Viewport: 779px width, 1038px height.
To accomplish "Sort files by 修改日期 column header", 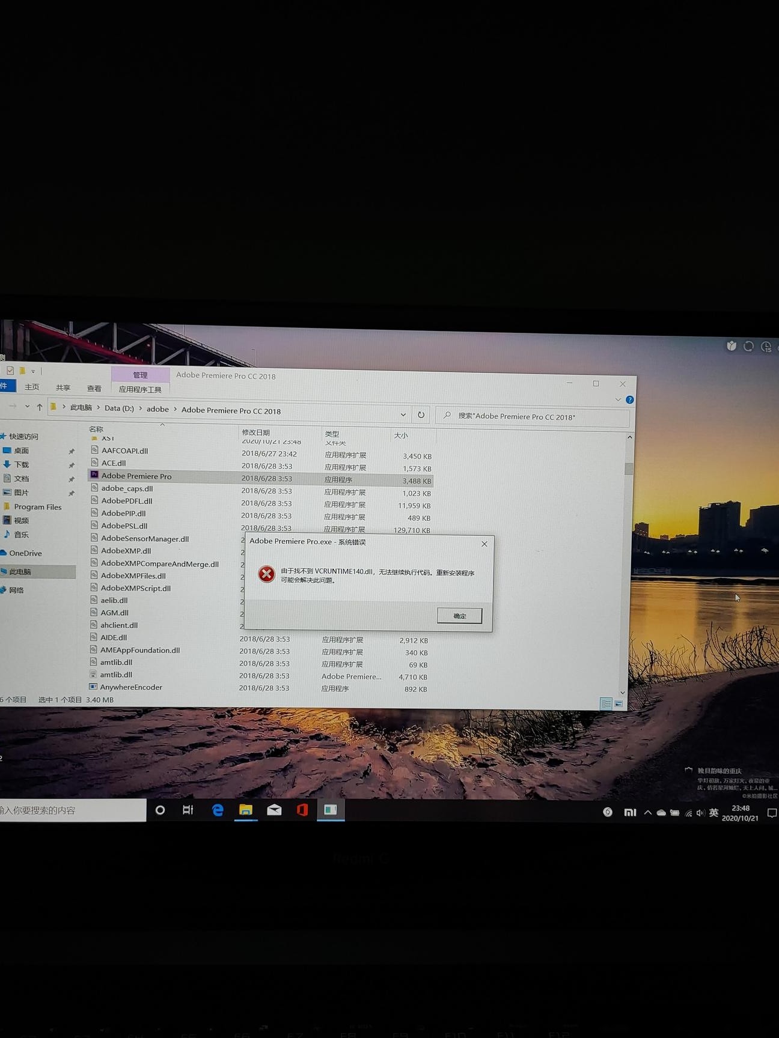I will (255, 432).
